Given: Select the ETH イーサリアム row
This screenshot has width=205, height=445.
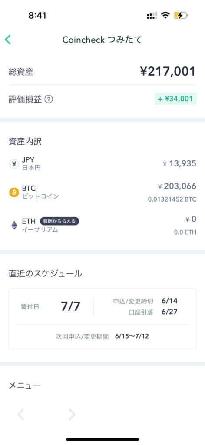Looking at the screenshot, I should 102,226.
